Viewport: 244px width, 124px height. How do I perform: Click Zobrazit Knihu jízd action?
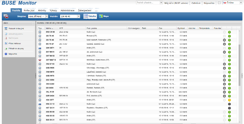click(16, 29)
